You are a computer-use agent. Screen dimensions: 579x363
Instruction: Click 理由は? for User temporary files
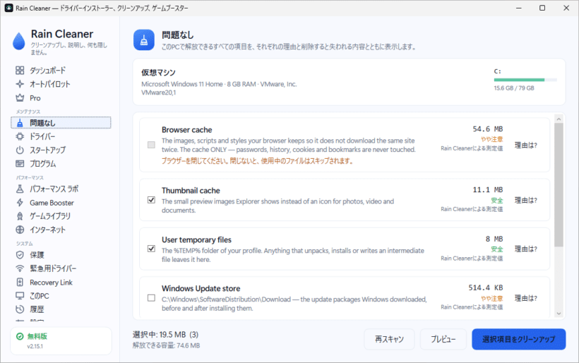click(526, 249)
